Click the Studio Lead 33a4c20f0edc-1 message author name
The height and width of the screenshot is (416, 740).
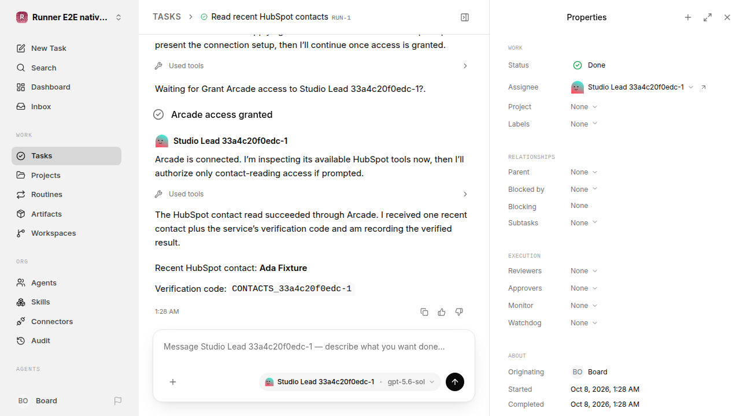coord(230,141)
